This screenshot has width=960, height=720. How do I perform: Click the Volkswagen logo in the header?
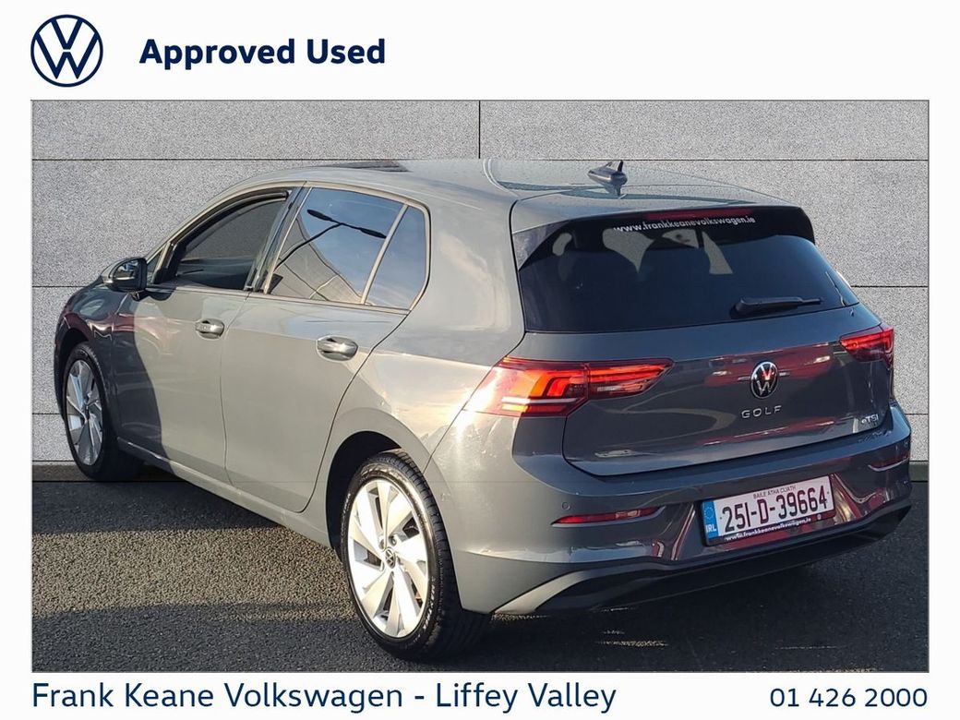pyautogui.click(x=66, y=51)
